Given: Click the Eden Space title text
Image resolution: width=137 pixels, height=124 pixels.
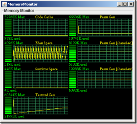Looking at the screenshot, I should (x=44, y=43).
